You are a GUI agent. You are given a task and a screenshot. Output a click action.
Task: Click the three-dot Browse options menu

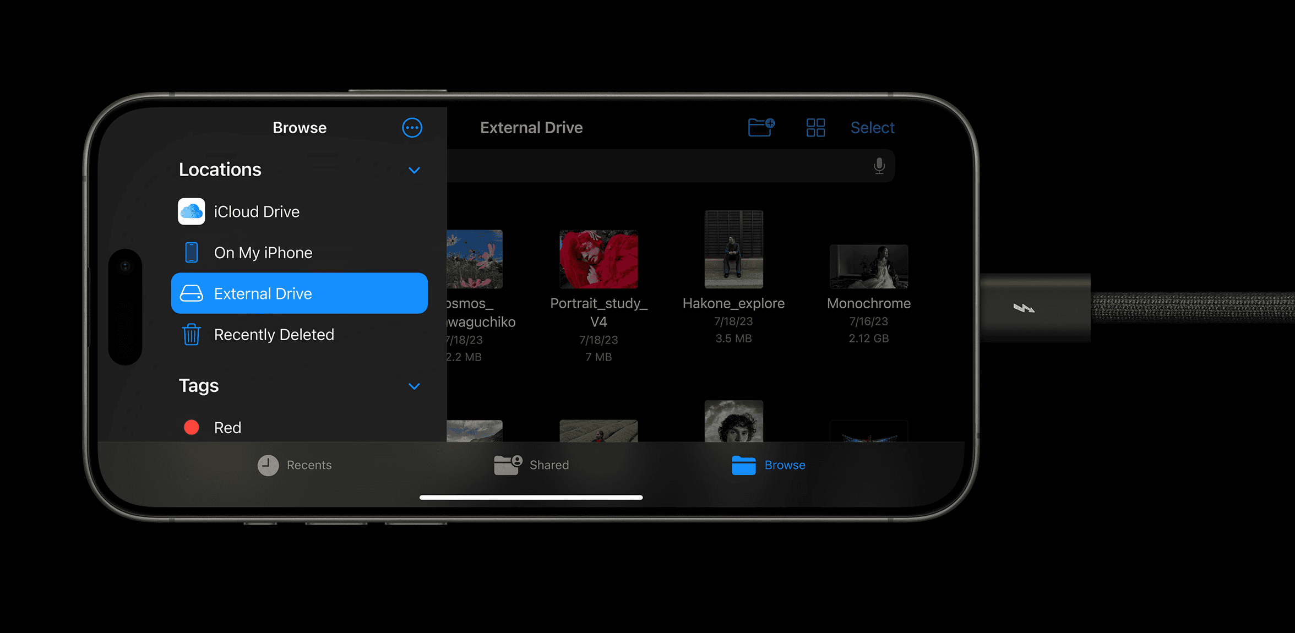click(x=411, y=127)
